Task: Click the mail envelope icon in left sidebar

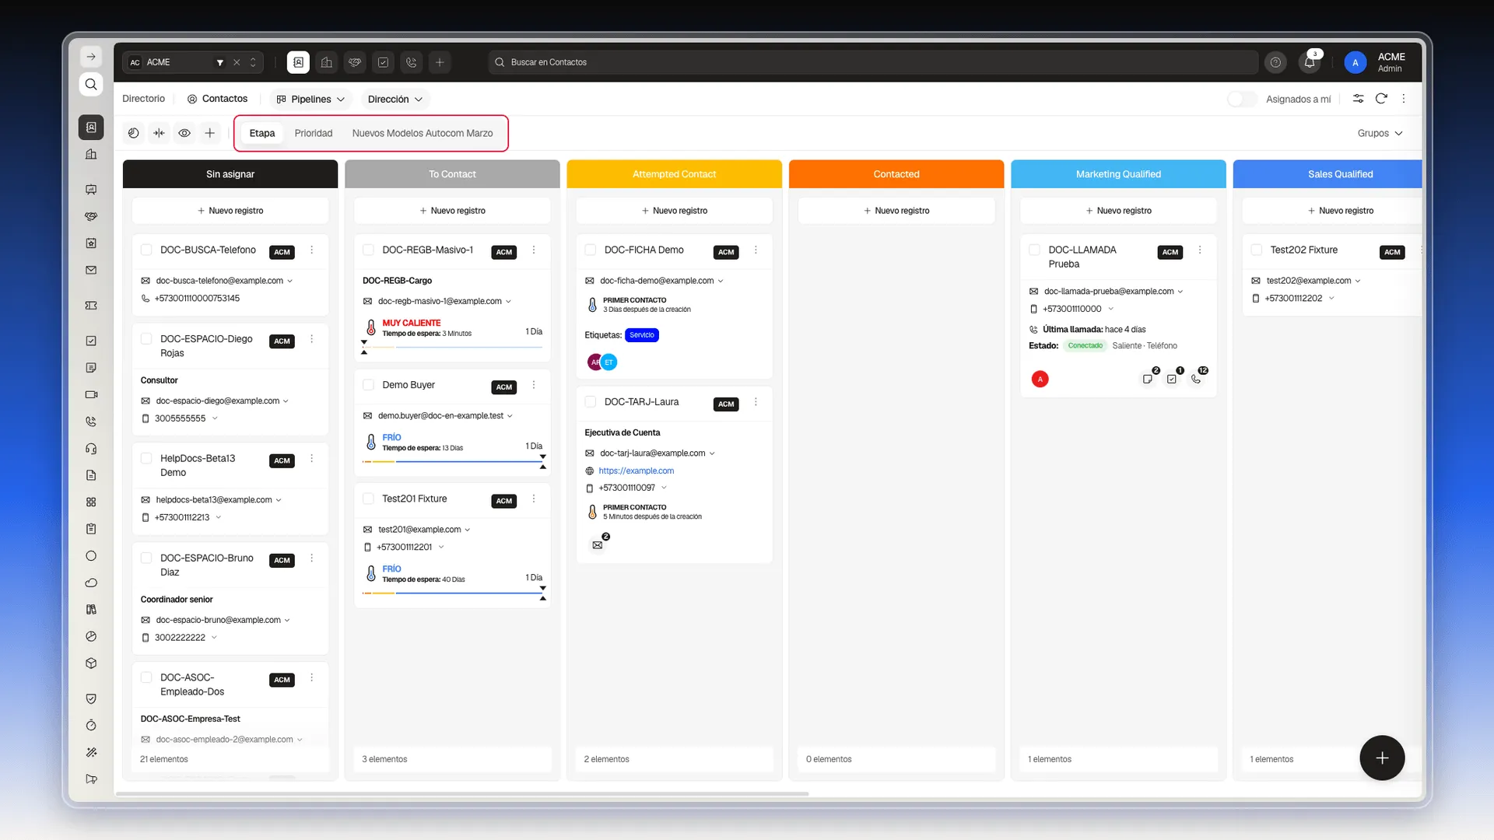Action: [91, 270]
